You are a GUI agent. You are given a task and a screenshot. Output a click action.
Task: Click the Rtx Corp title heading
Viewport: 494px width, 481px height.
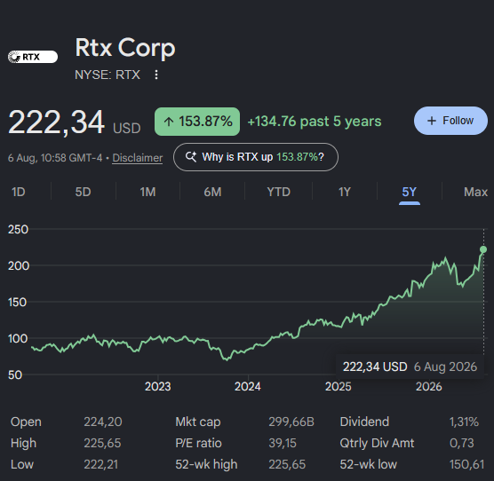coord(125,48)
